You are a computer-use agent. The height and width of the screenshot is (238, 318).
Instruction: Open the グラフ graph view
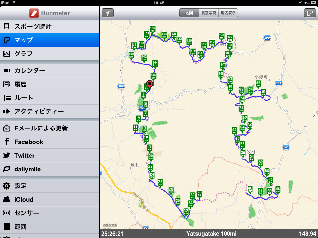pyautogui.click(x=50, y=54)
